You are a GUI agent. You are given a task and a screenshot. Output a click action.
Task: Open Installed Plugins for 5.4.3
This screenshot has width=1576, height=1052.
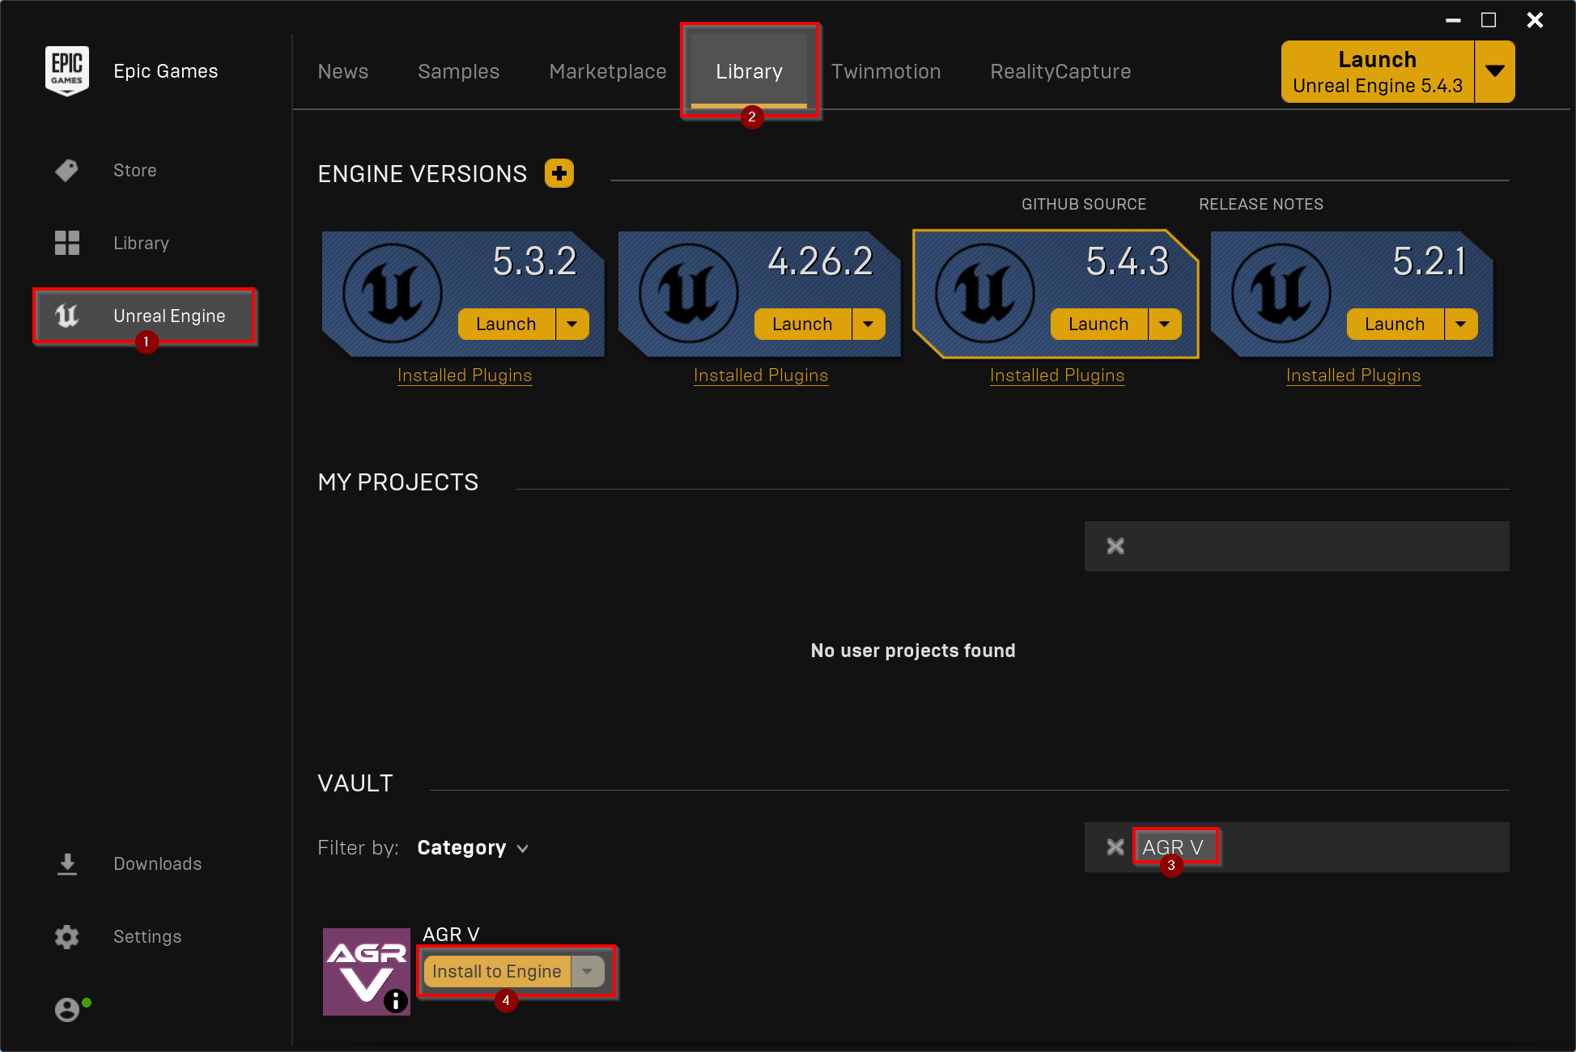tap(1057, 375)
